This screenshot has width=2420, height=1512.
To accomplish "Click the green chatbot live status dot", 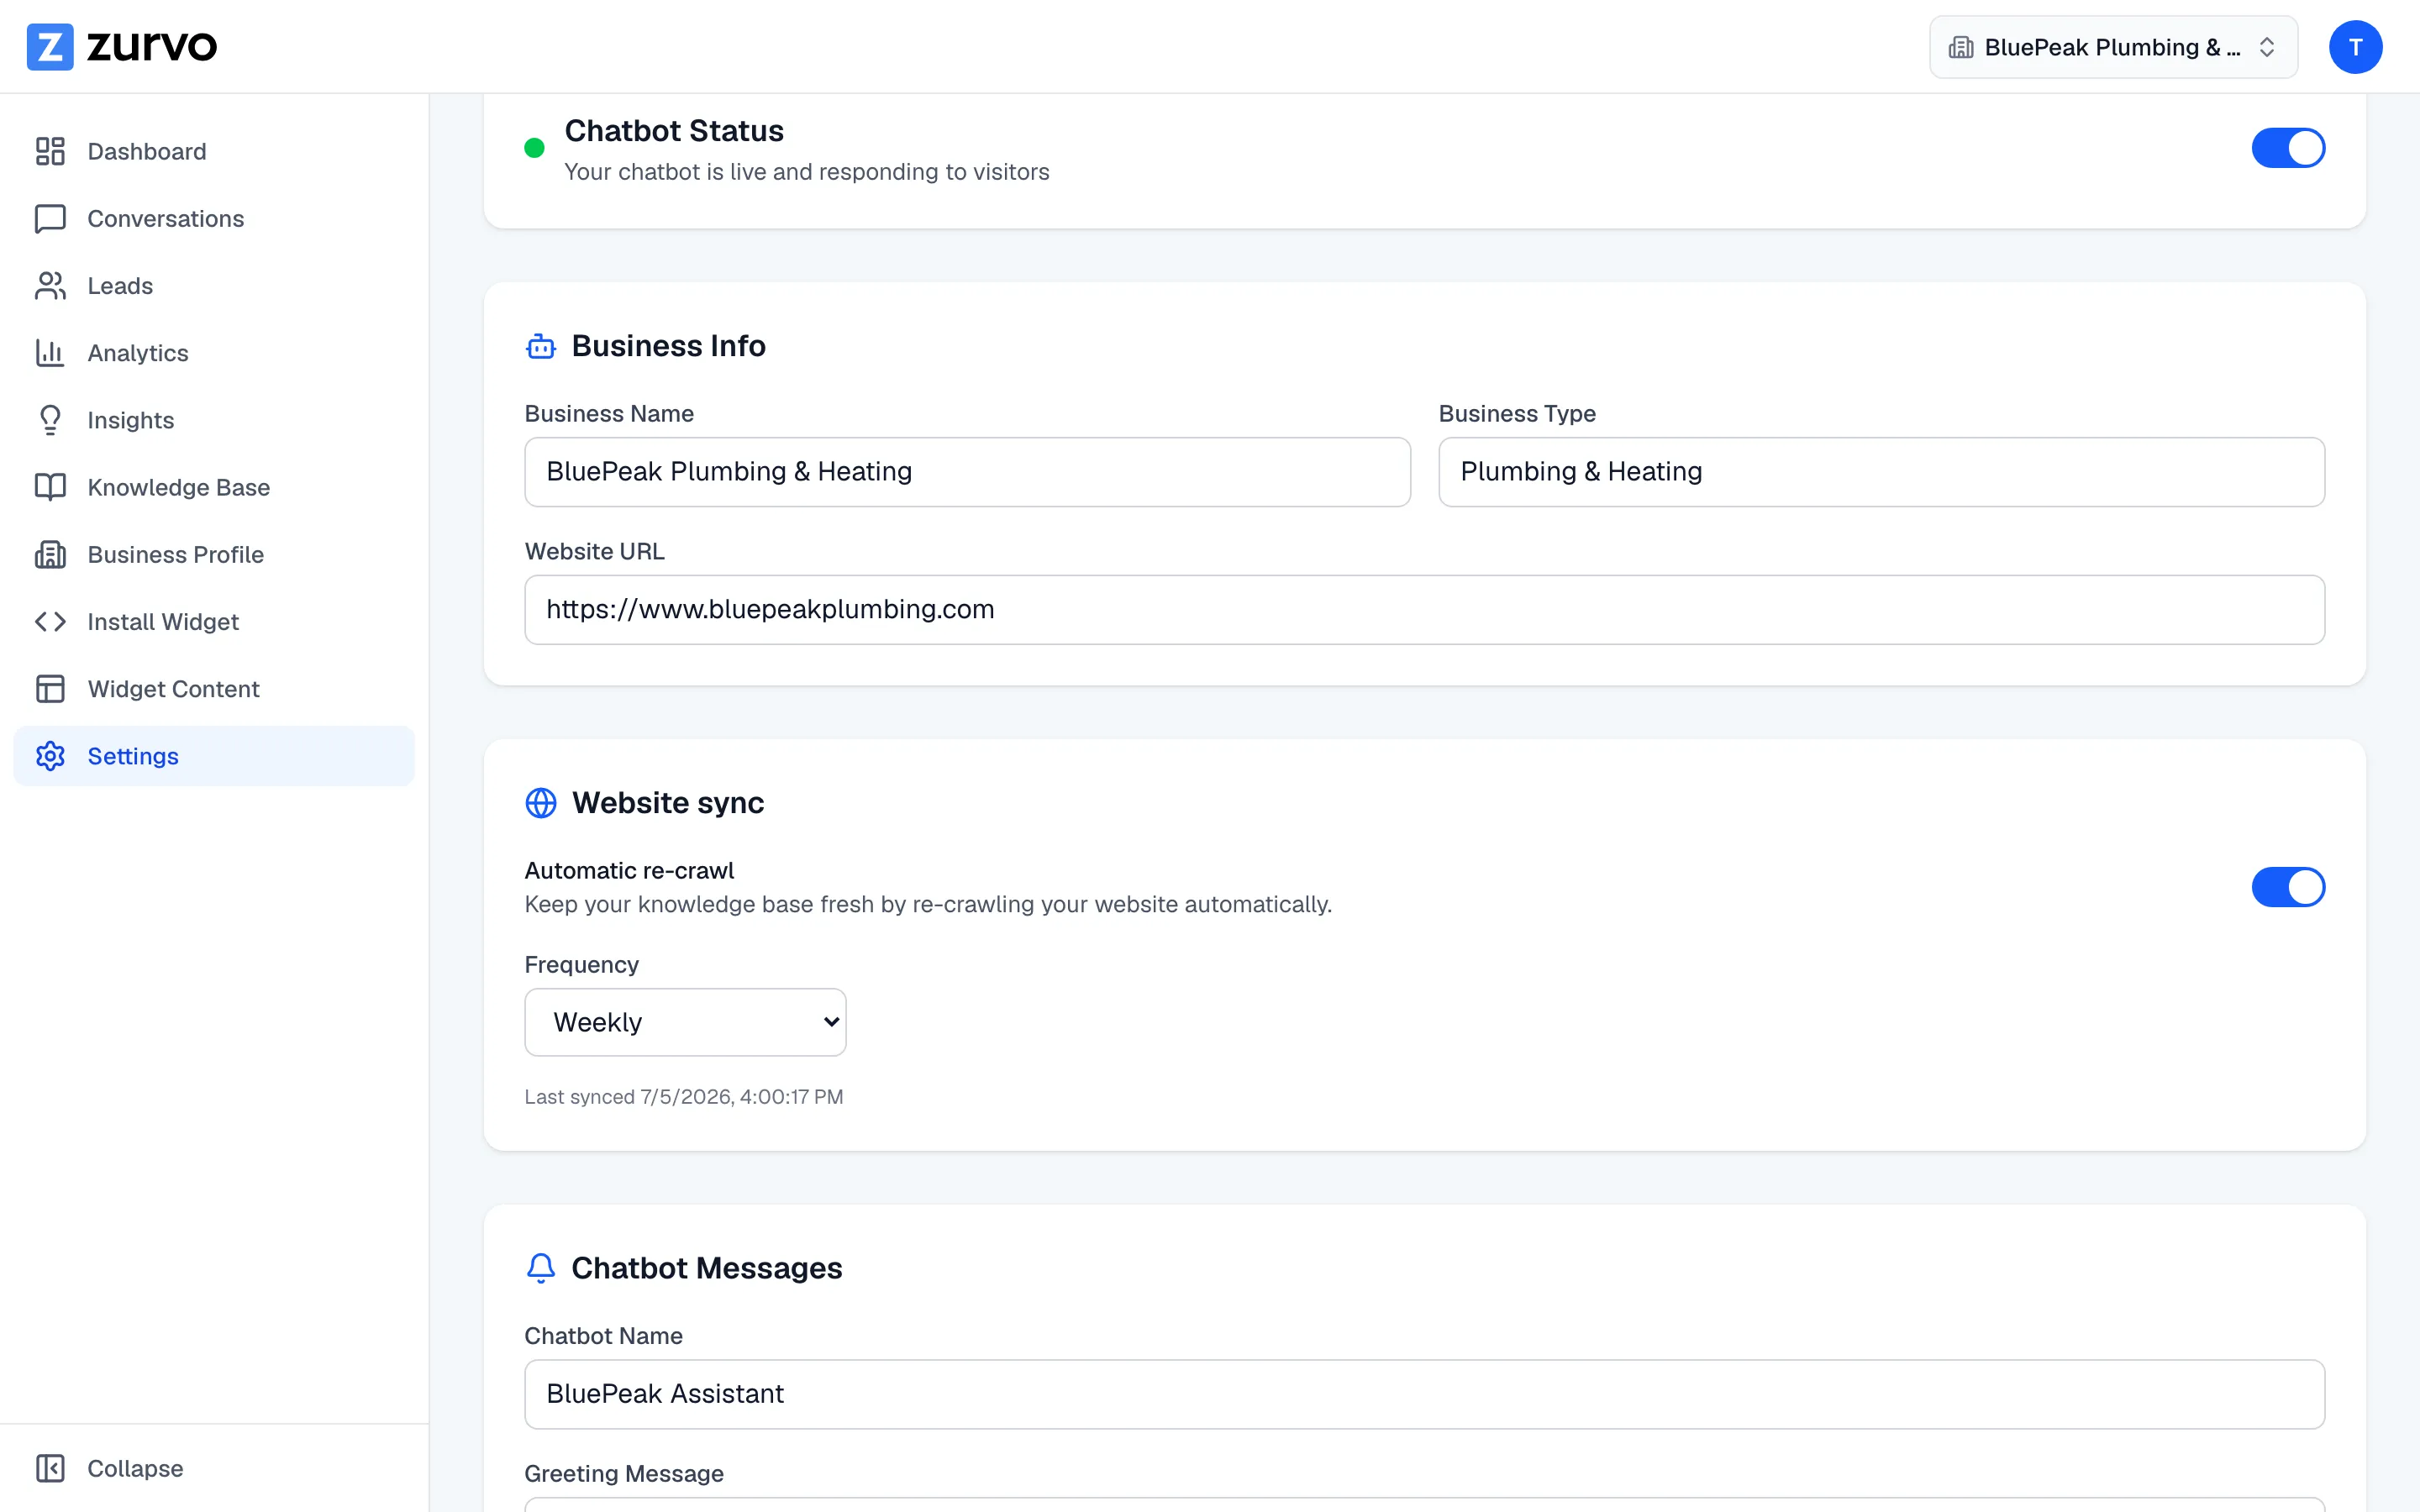I will [x=535, y=148].
